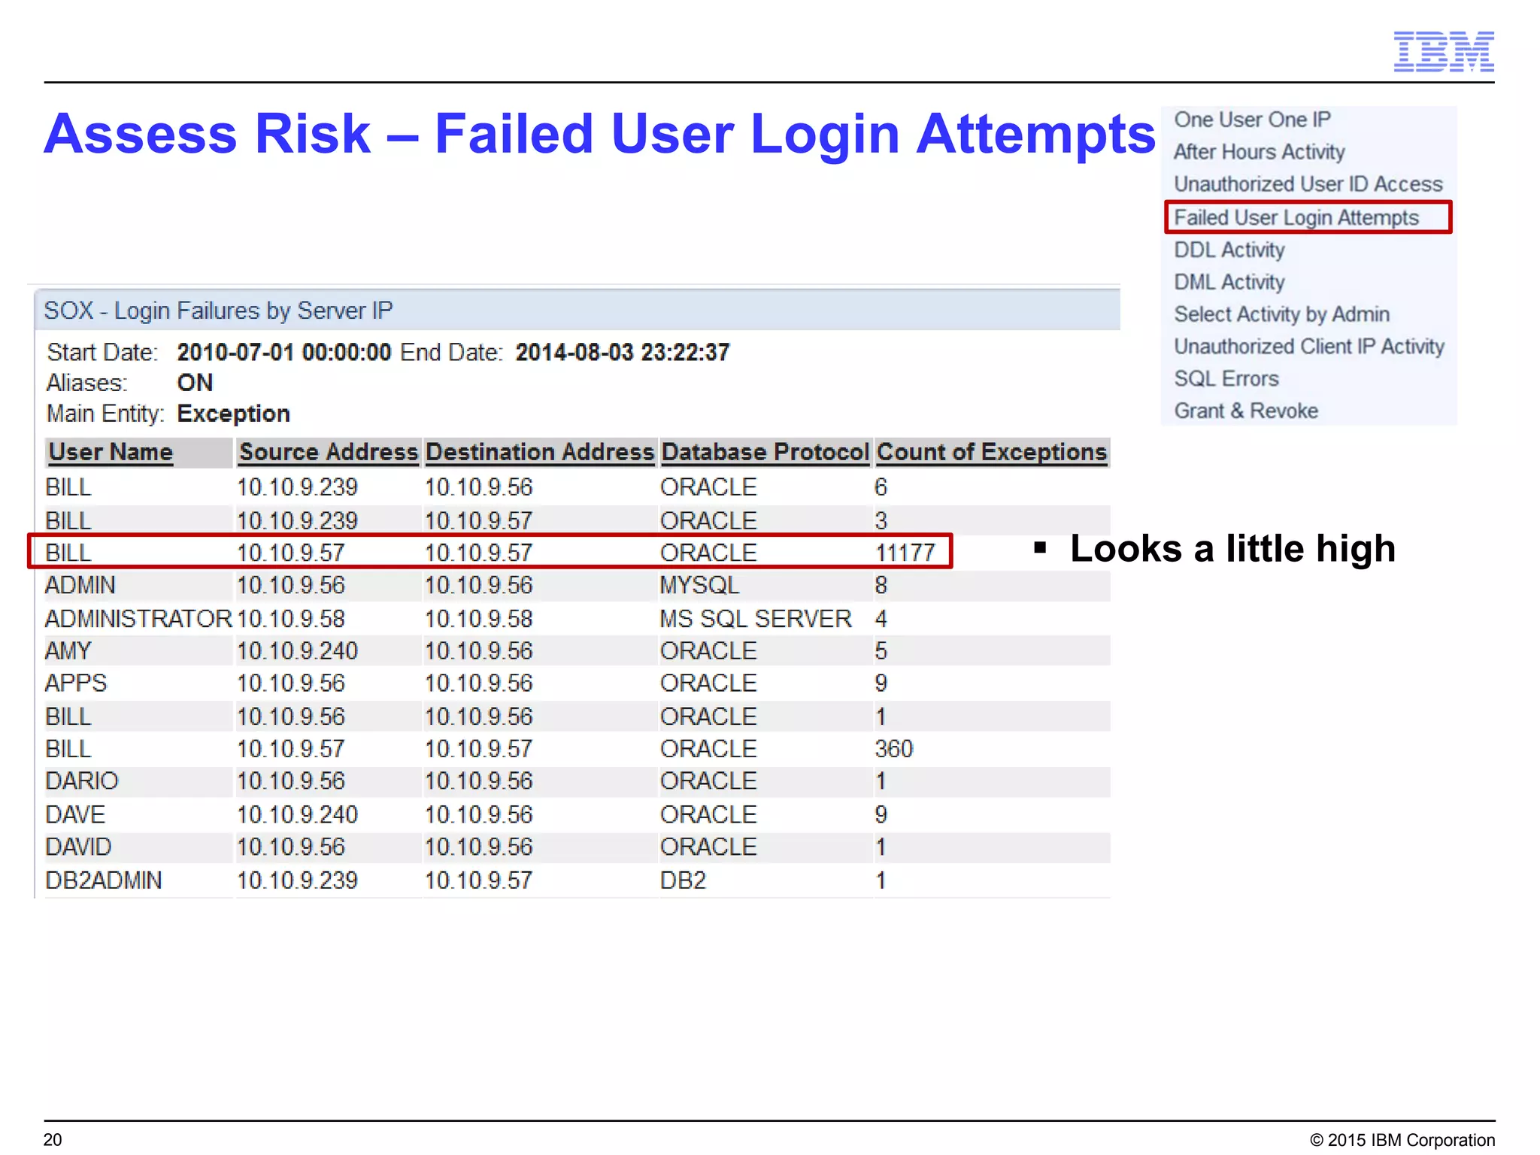Click the MYSQL protocol cell

coord(700,586)
